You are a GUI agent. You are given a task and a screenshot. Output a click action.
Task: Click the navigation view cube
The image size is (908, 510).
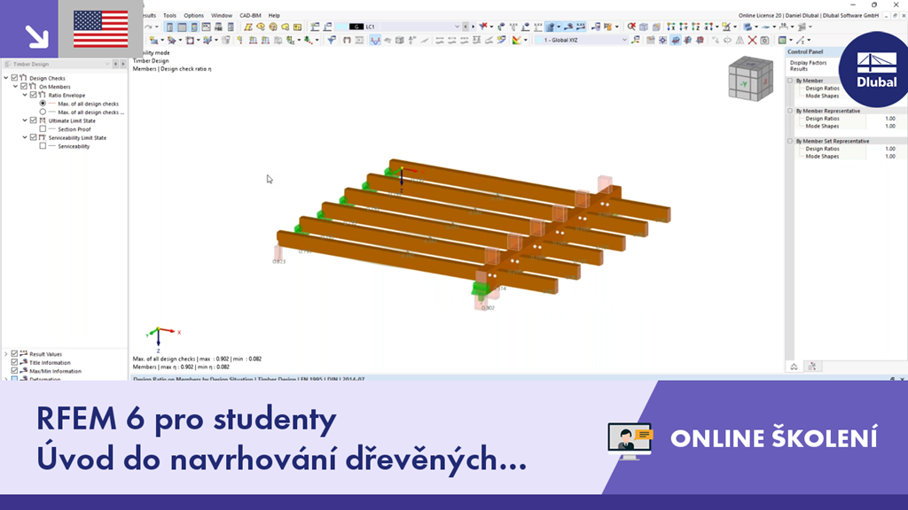[x=750, y=79]
